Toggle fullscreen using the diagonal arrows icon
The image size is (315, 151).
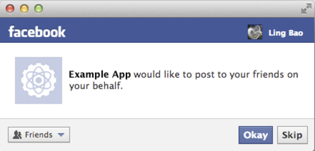[x=306, y=9]
